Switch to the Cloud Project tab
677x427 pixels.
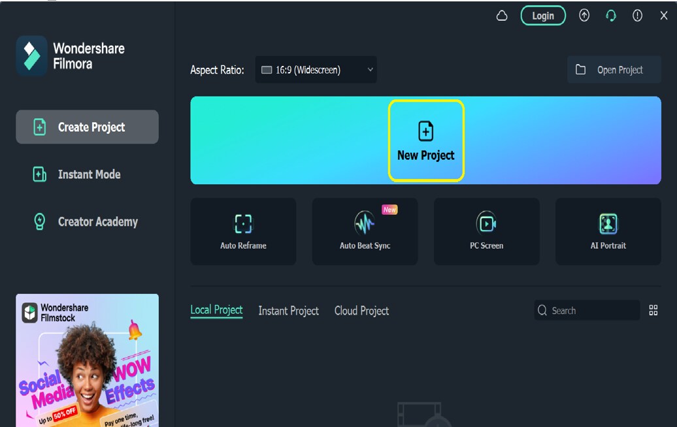361,311
